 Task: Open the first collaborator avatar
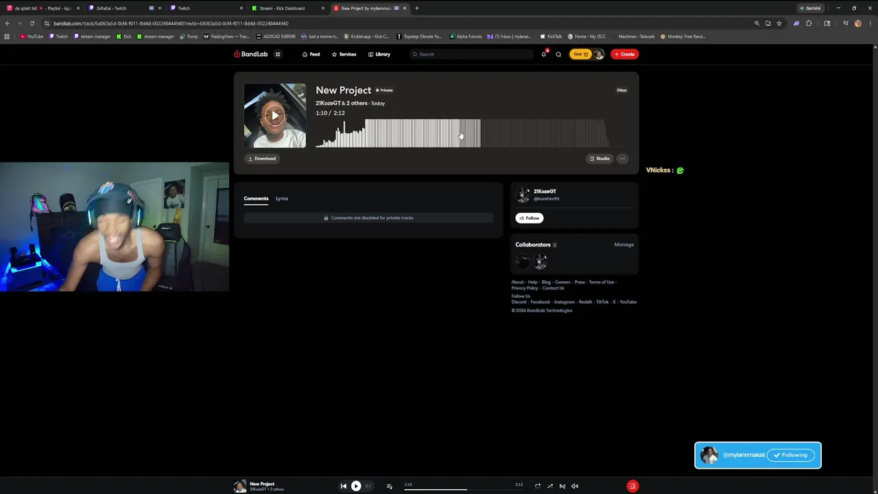pyautogui.click(x=523, y=261)
